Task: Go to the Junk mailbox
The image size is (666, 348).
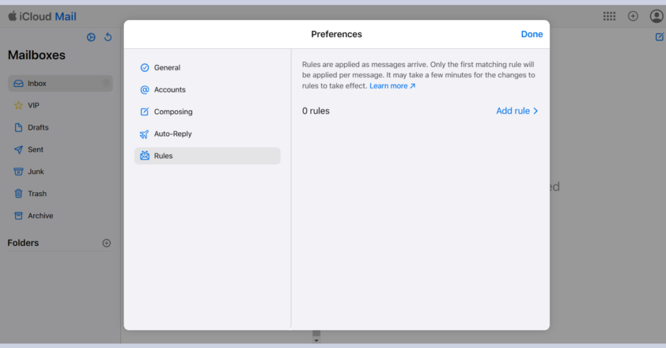Action: point(36,171)
